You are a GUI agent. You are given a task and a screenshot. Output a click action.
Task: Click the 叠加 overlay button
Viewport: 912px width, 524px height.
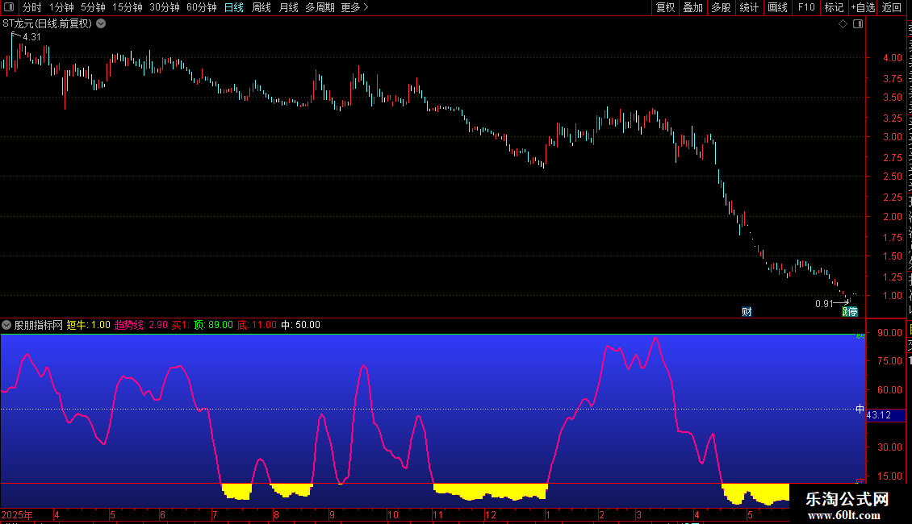pos(693,7)
